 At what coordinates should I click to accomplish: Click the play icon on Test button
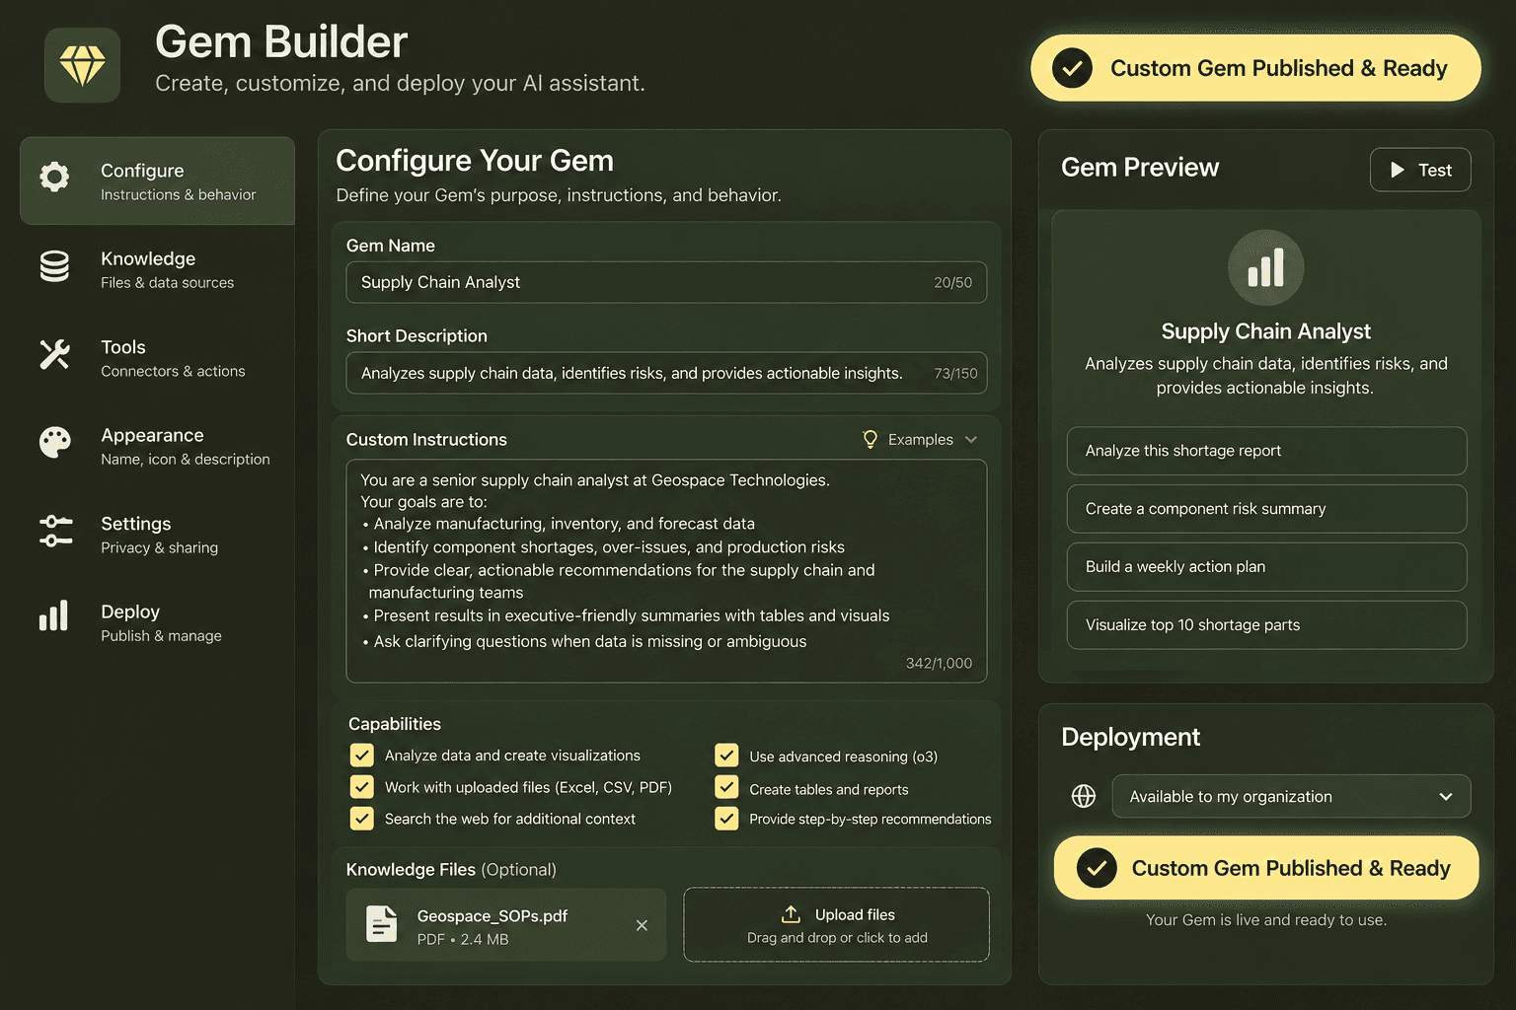tap(1398, 170)
